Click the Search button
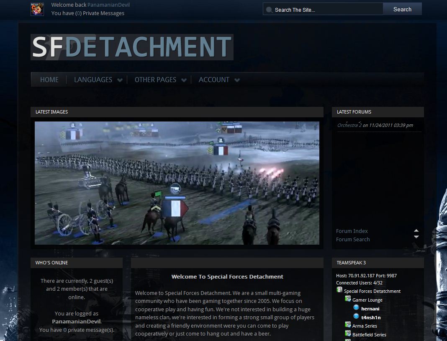This screenshot has height=341, width=447. (x=402, y=9)
